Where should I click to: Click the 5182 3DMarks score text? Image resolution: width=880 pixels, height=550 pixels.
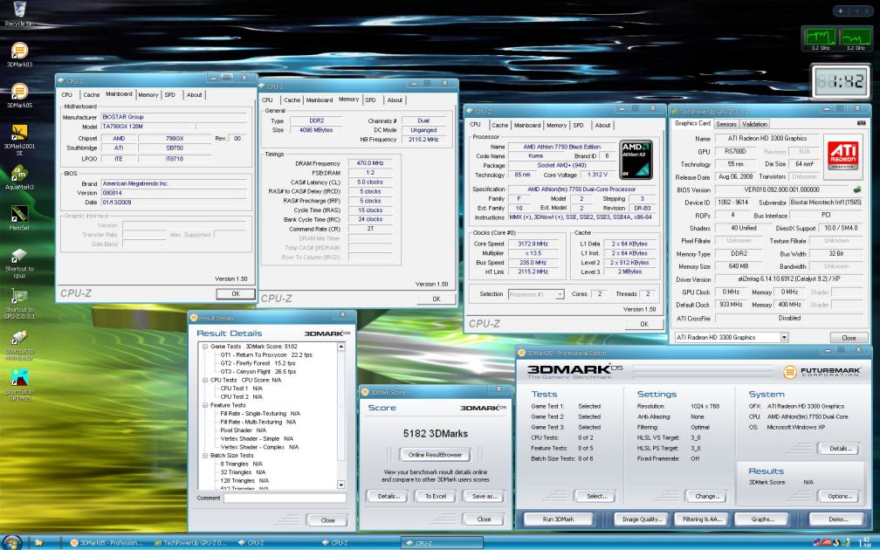pyautogui.click(x=435, y=433)
